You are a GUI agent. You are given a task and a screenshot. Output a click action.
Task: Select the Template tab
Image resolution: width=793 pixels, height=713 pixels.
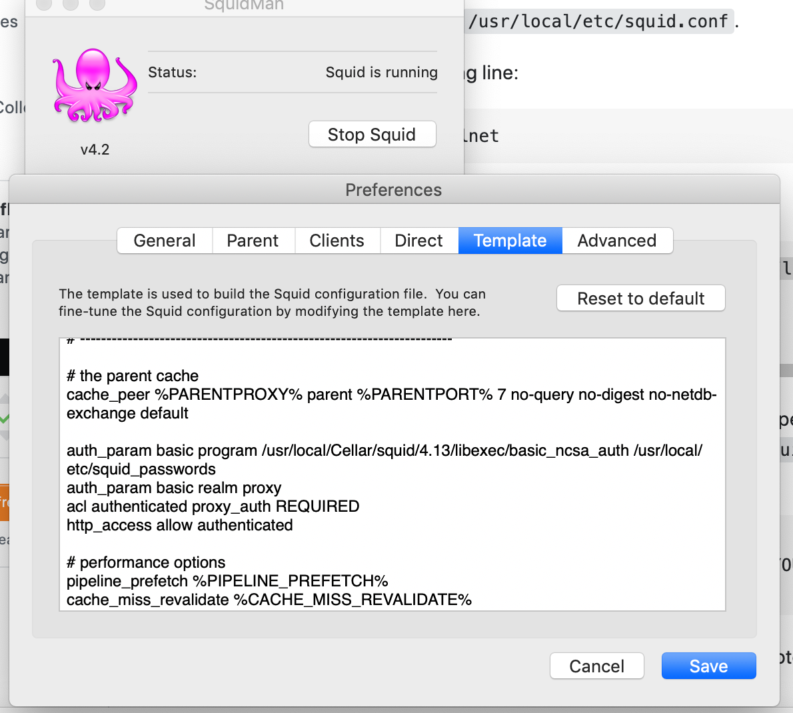510,241
